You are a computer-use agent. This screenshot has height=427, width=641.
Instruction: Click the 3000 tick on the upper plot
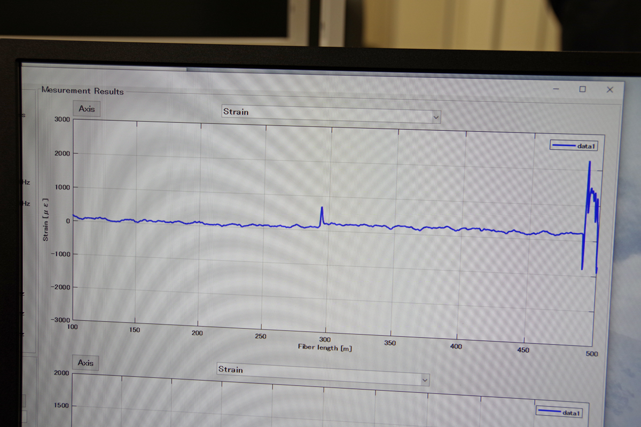[x=62, y=119]
